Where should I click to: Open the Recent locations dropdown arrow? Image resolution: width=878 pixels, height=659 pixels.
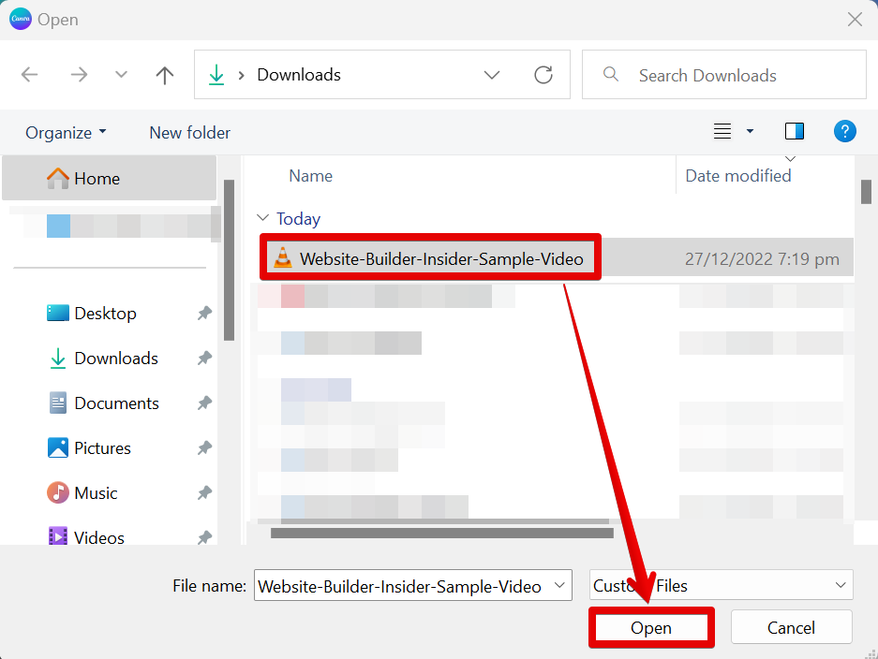121,75
